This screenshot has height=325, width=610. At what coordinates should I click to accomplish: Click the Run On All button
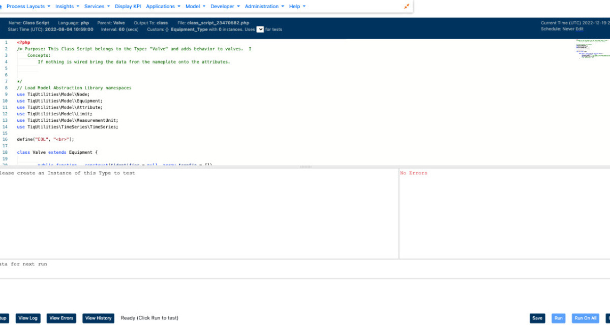tap(585, 318)
